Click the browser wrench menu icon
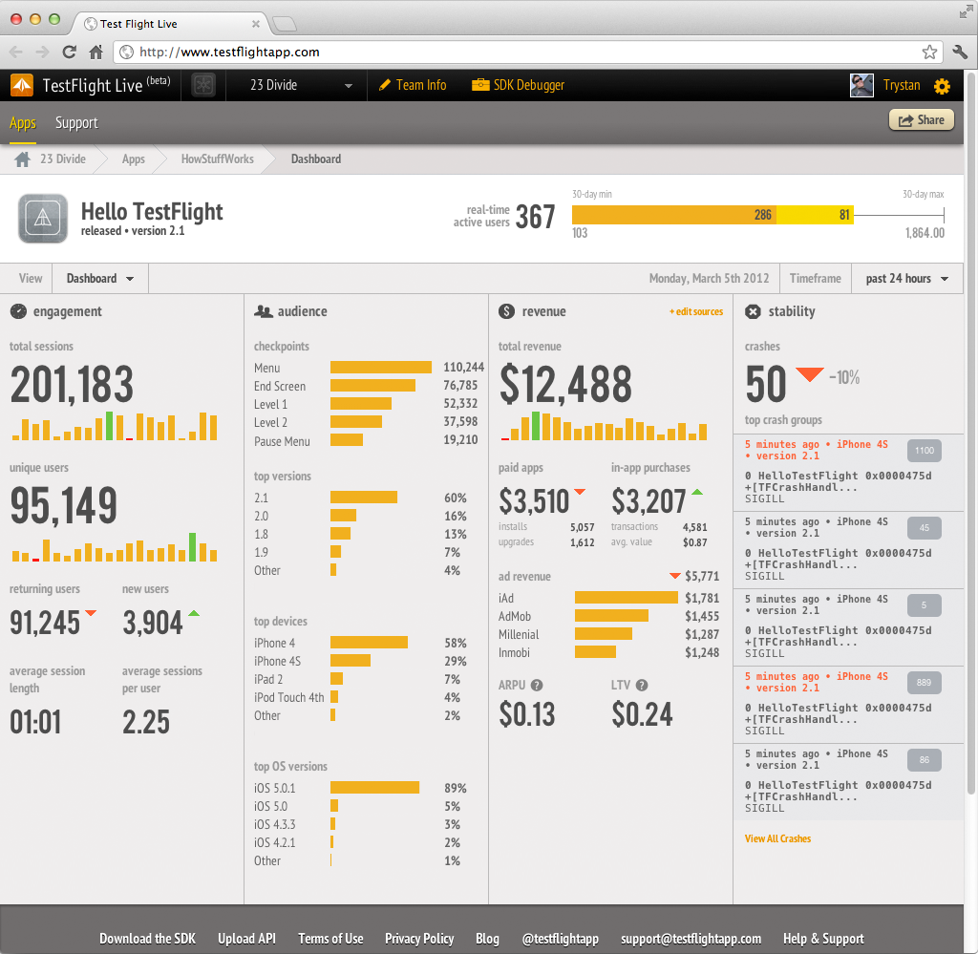Image resolution: width=978 pixels, height=954 pixels. tap(960, 53)
